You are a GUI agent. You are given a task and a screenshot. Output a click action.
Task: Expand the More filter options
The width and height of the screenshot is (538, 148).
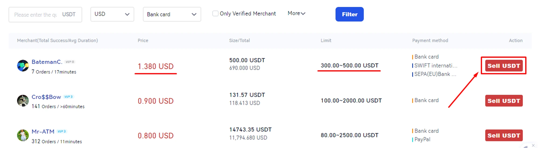296,13
